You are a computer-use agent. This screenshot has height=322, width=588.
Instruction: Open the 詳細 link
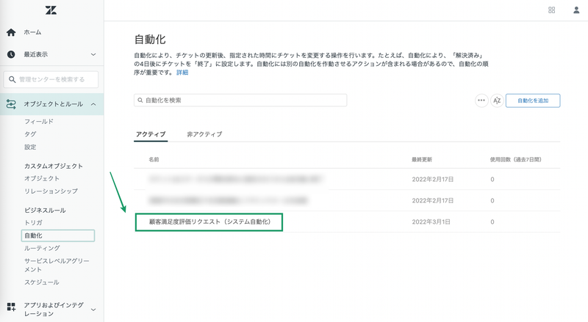[182, 73]
